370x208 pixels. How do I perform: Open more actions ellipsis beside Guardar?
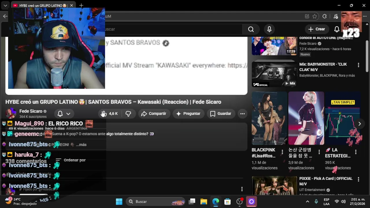243,114
